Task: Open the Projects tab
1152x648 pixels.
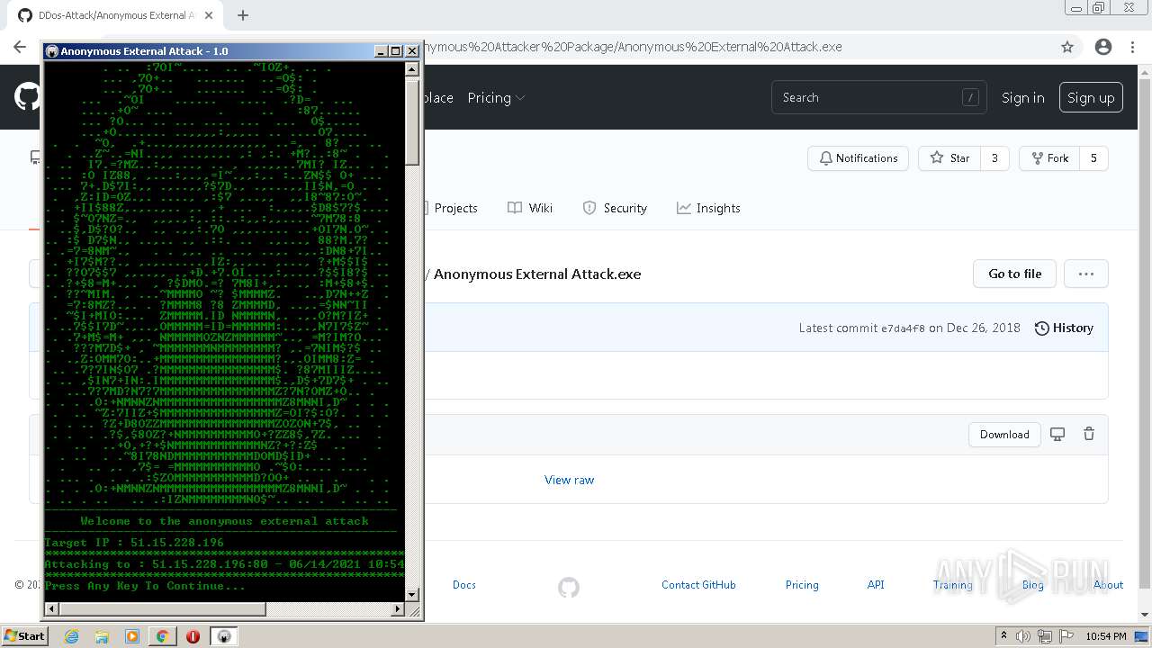Action: [x=455, y=208]
